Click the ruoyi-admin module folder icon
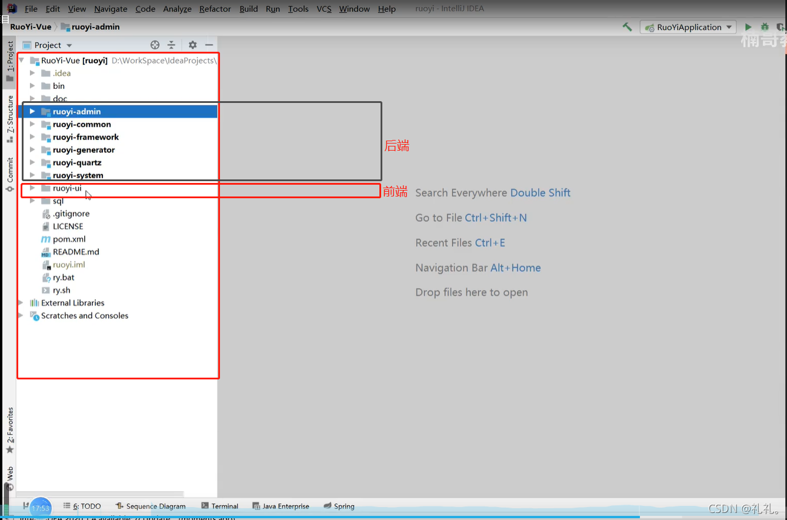The width and height of the screenshot is (787, 520). tap(46, 111)
